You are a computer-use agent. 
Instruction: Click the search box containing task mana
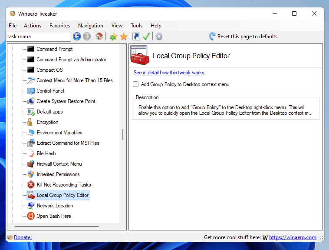pos(38,37)
